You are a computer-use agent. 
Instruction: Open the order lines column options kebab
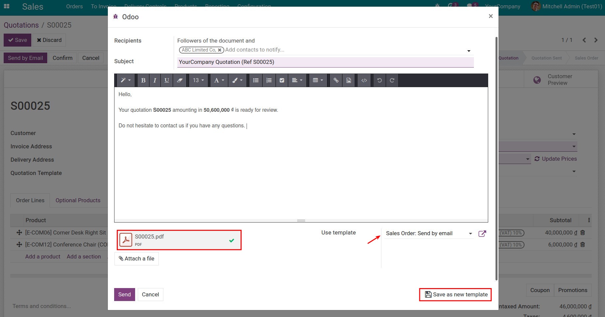coord(589,220)
